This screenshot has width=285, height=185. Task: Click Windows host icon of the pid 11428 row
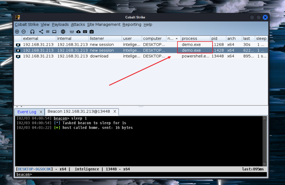18,51
